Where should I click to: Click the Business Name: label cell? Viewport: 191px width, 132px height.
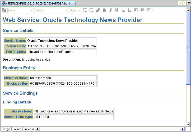(x=16, y=78)
